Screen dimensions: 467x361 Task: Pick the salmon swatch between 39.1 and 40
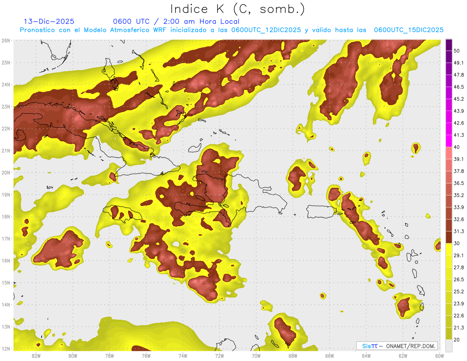click(x=449, y=153)
